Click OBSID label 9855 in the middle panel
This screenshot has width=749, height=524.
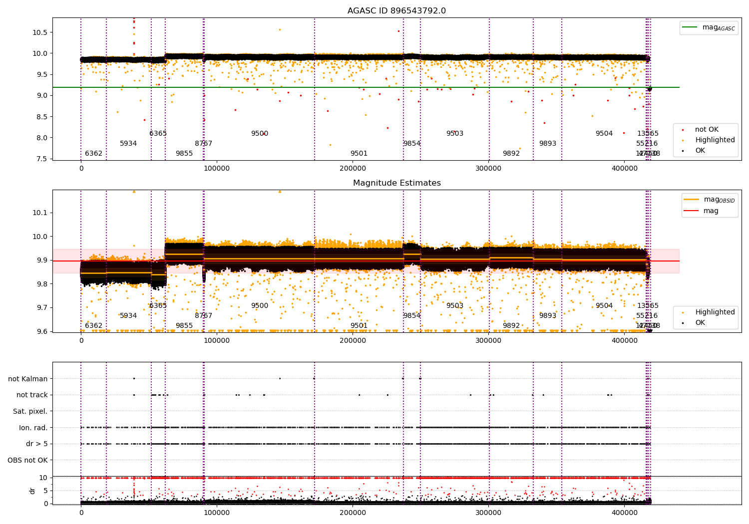coord(184,326)
